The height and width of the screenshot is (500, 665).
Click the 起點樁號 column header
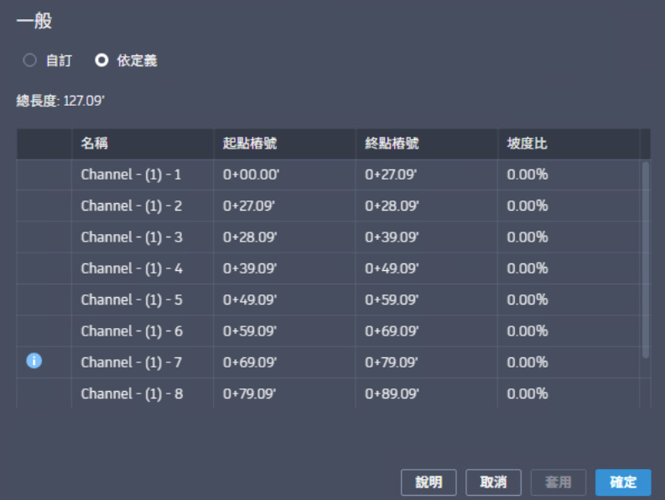coord(250,143)
